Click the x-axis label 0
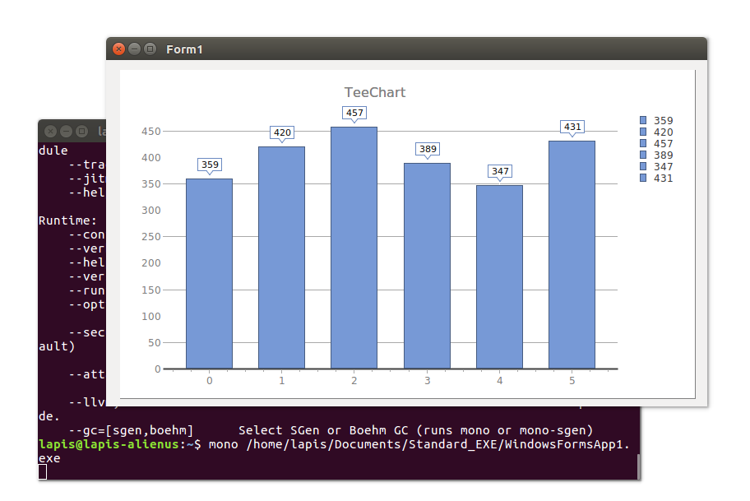Viewport: 750px width, 501px height. click(210, 381)
